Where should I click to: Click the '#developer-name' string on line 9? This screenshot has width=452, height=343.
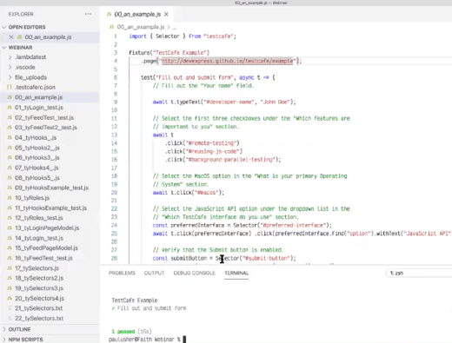click(229, 102)
